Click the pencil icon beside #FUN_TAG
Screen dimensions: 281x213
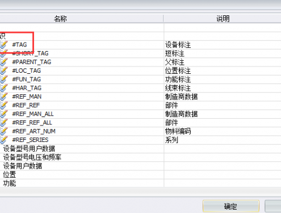(x=3, y=80)
